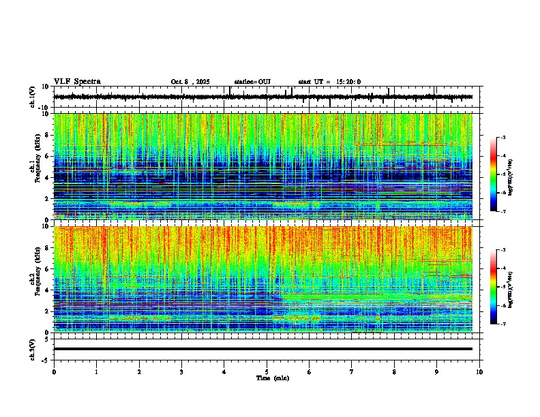Click time axis tick label "4"
Image resolution: width=540 pixels, height=417 pixels.
224,372
